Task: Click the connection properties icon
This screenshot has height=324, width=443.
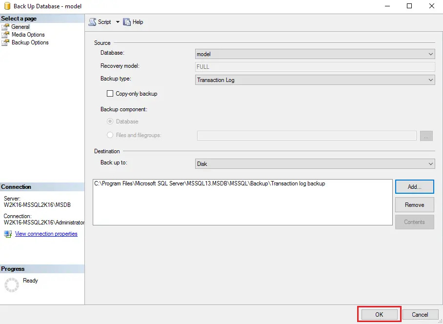Action: click(x=8, y=234)
